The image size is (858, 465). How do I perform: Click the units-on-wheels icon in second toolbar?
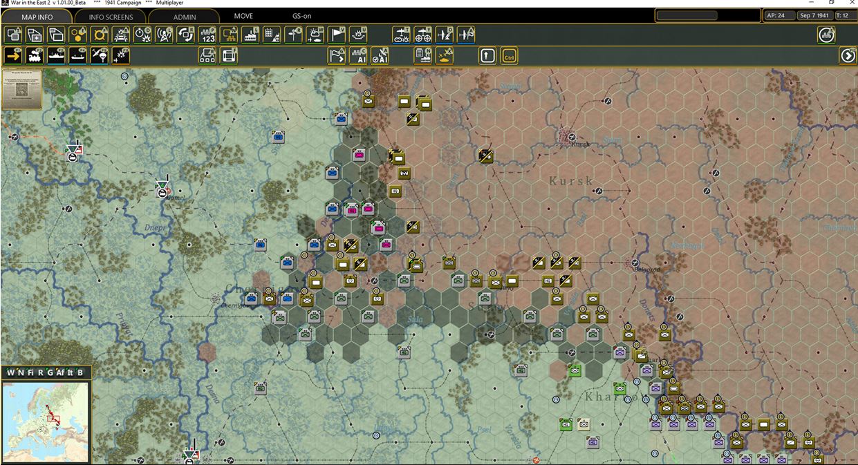point(207,56)
